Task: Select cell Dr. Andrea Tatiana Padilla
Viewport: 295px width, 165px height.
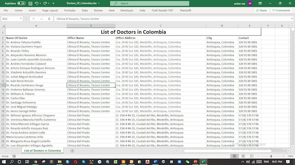Action: [36, 42]
